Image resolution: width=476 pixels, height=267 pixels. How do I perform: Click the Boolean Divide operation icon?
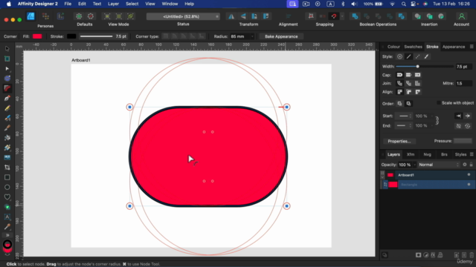pyautogui.click(x=402, y=16)
